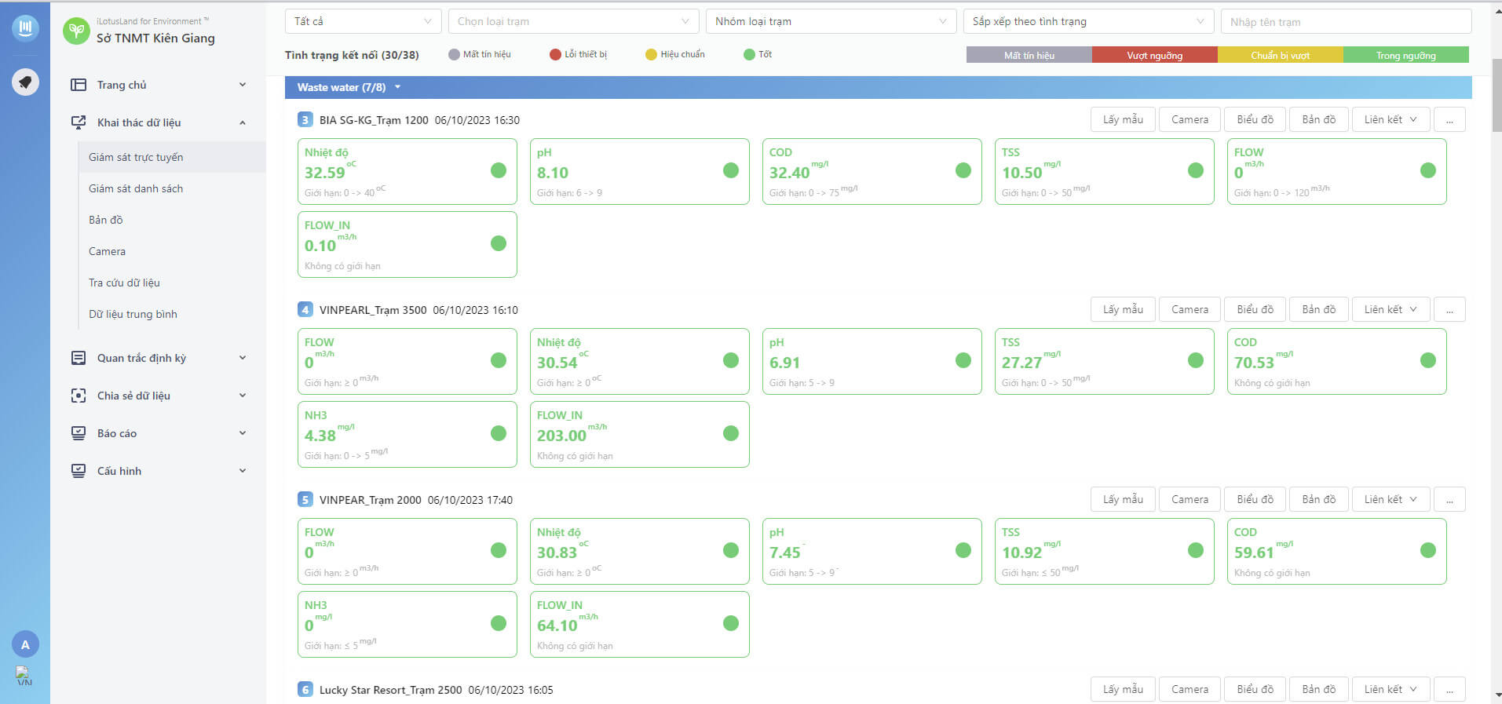
Task: Click the Trang chủ menu icon
Action: pyautogui.click(x=79, y=85)
